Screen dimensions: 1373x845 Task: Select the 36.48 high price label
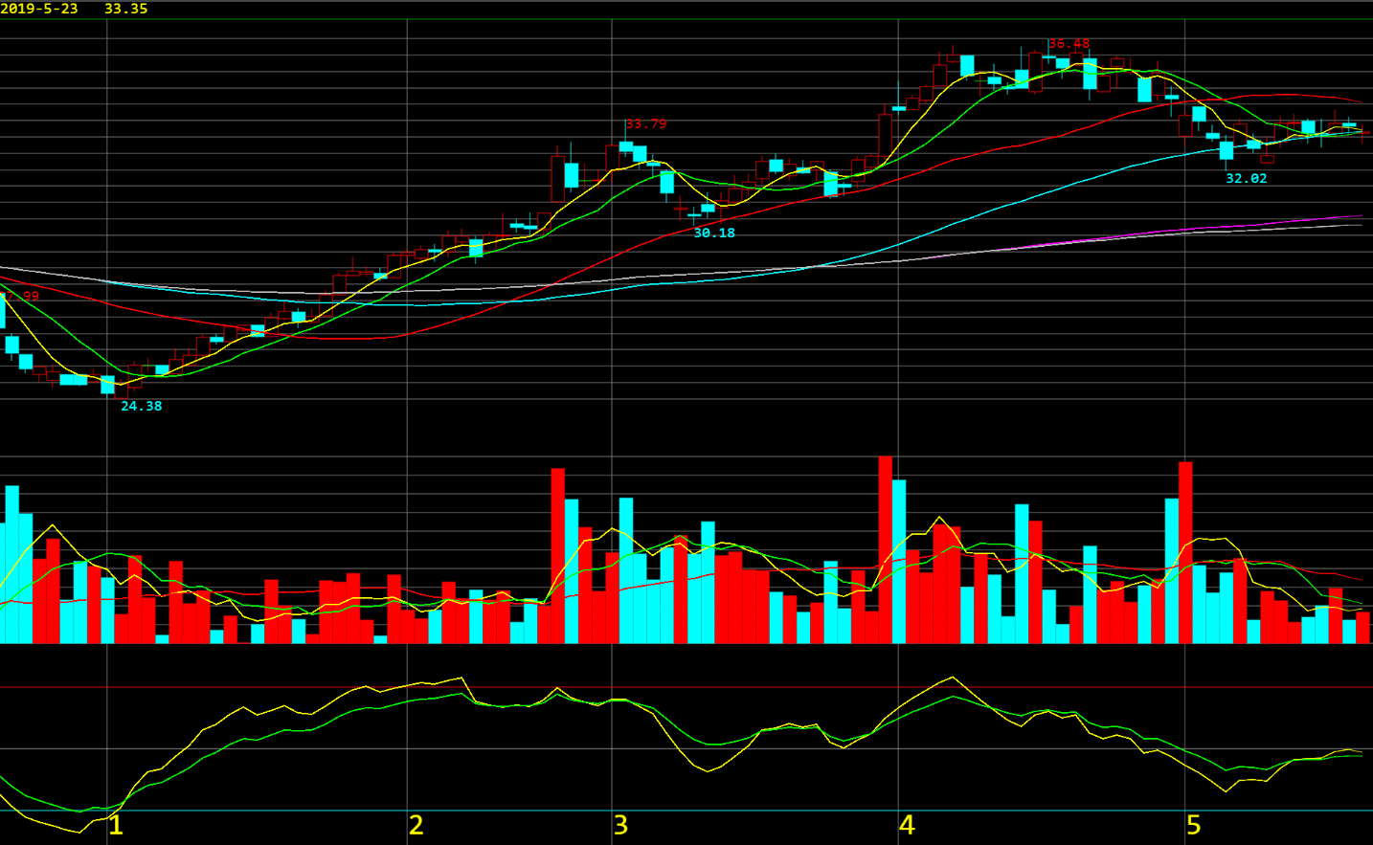tap(1069, 43)
